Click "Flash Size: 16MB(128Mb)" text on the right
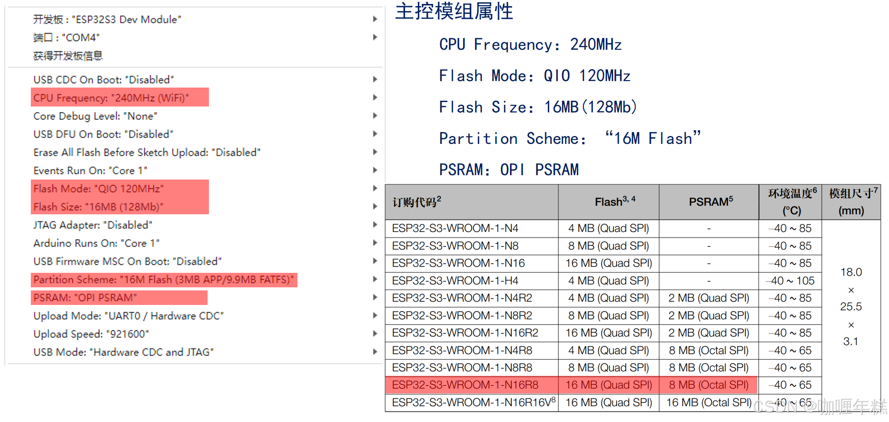The image size is (889, 422). (x=538, y=107)
